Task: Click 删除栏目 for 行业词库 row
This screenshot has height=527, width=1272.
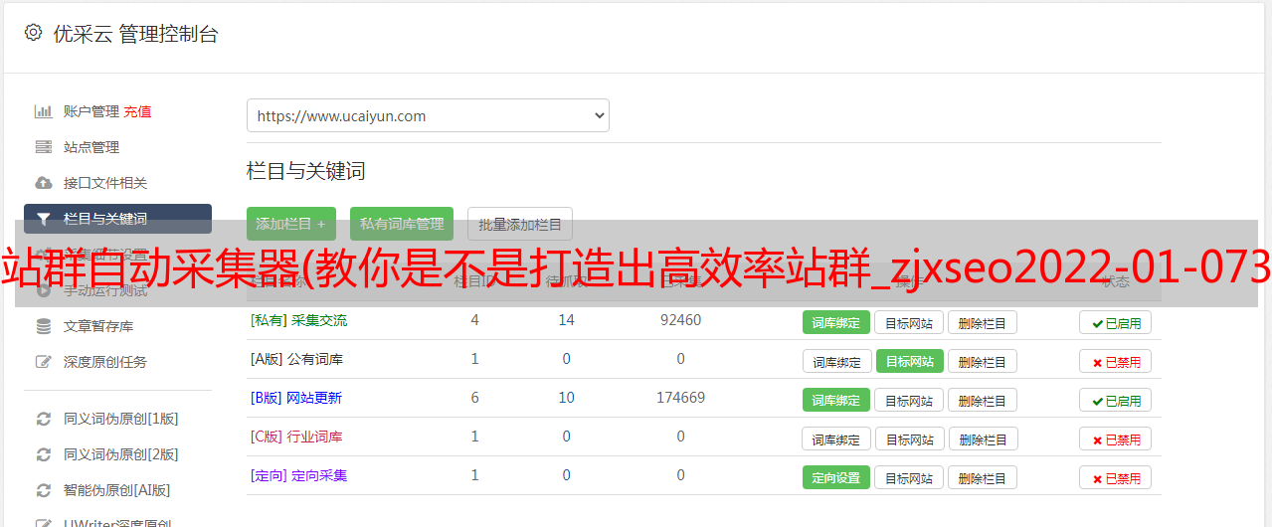Action: coord(985,439)
